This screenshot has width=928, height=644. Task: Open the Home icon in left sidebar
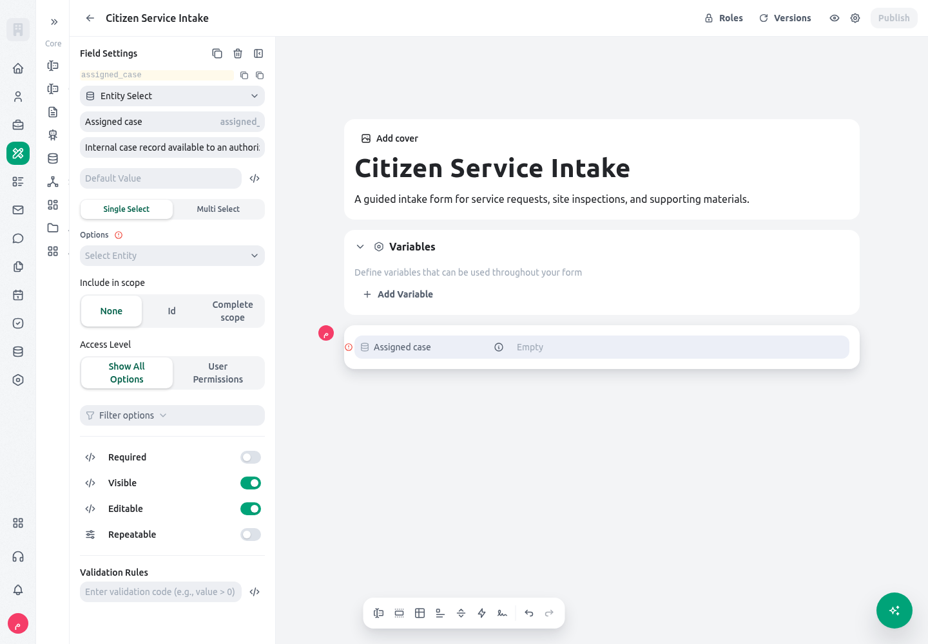tap(18, 68)
